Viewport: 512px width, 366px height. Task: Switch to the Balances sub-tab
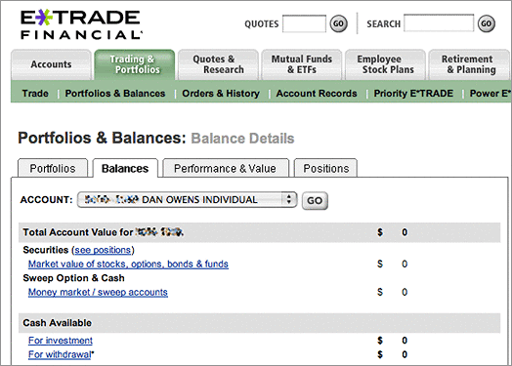pyautogui.click(x=125, y=168)
